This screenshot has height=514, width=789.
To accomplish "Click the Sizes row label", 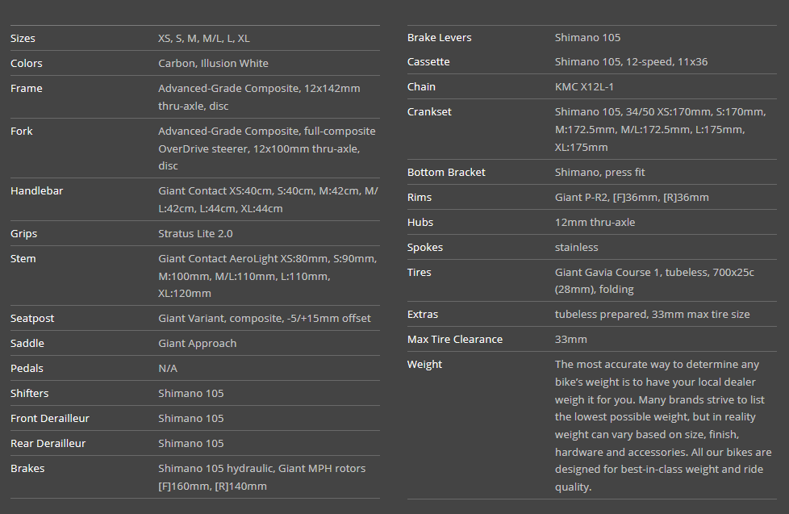I will pyautogui.click(x=23, y=39).
